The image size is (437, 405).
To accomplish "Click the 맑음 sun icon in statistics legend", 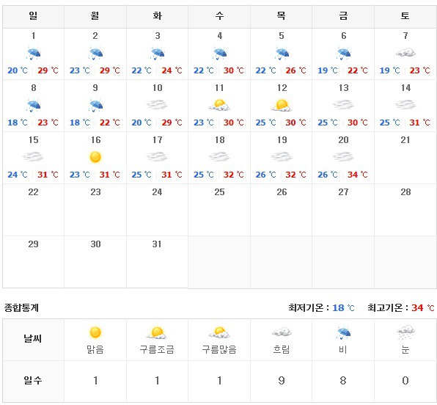I will [x=95, y=332].
